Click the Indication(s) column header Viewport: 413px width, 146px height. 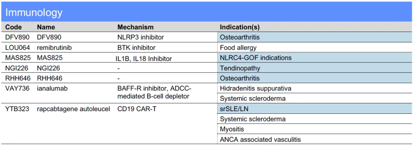[x=240, y=27]
